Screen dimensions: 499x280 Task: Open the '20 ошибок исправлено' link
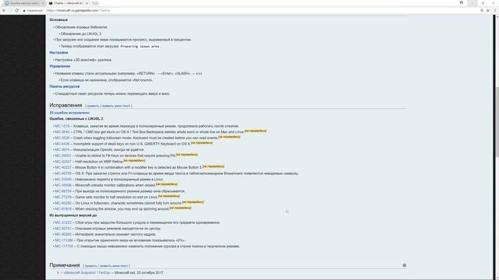click(x=69, y=113)
